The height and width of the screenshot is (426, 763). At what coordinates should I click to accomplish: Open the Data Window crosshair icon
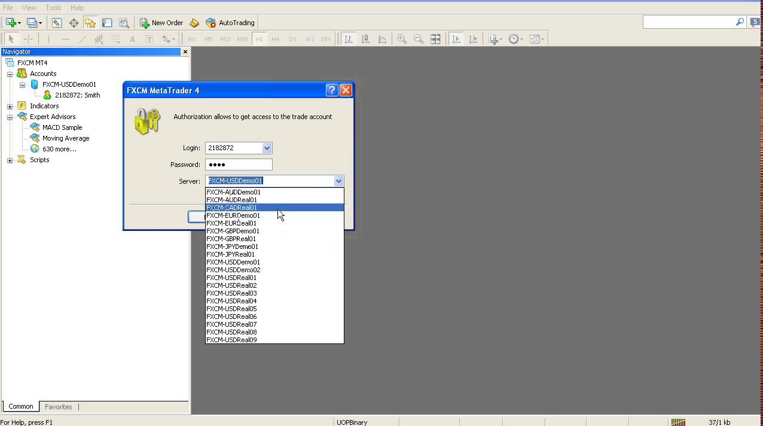74,23
